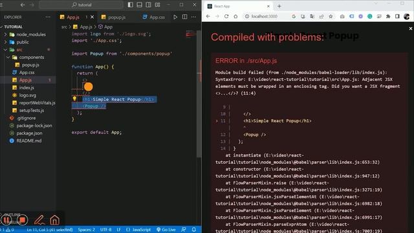Open the feedback icon in status bar

pos(184,230)
